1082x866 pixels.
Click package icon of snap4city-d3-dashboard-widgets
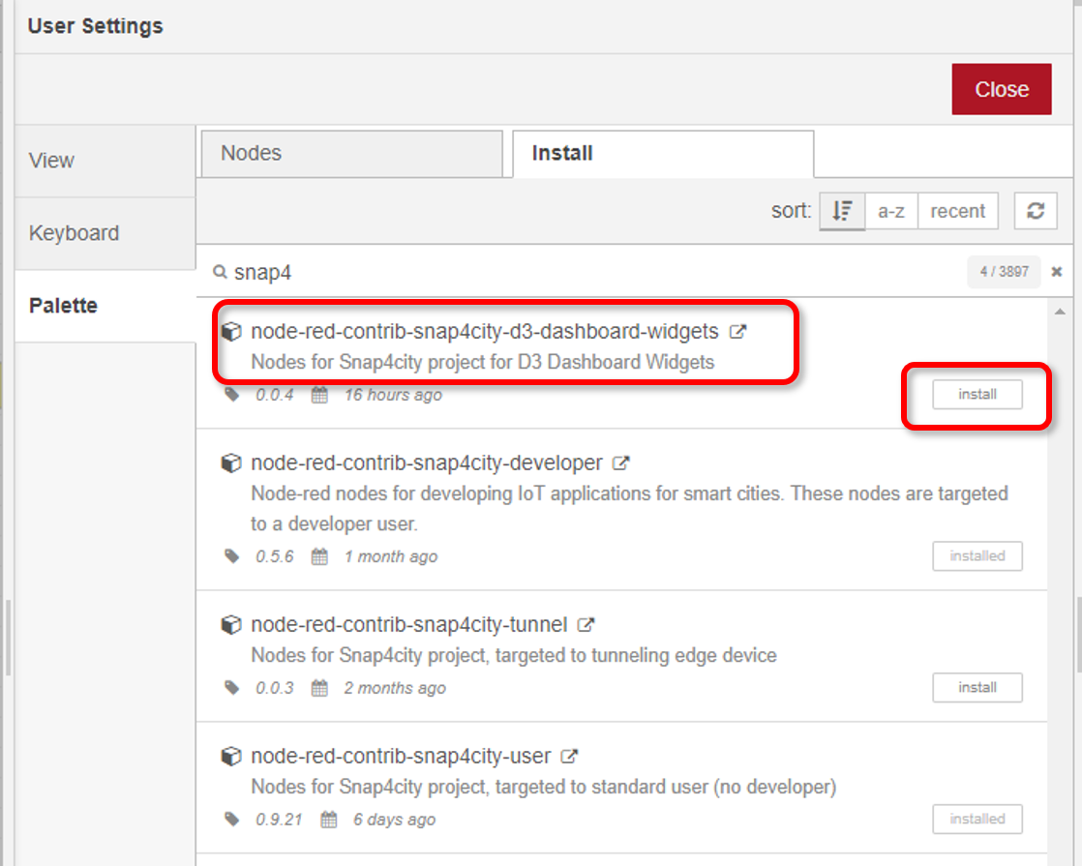(230, 332)
